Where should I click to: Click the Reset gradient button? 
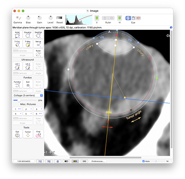(59, 20)
